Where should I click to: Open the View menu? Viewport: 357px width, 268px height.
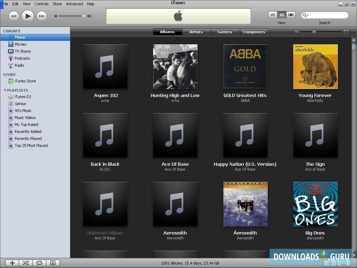tap(26, 4)
